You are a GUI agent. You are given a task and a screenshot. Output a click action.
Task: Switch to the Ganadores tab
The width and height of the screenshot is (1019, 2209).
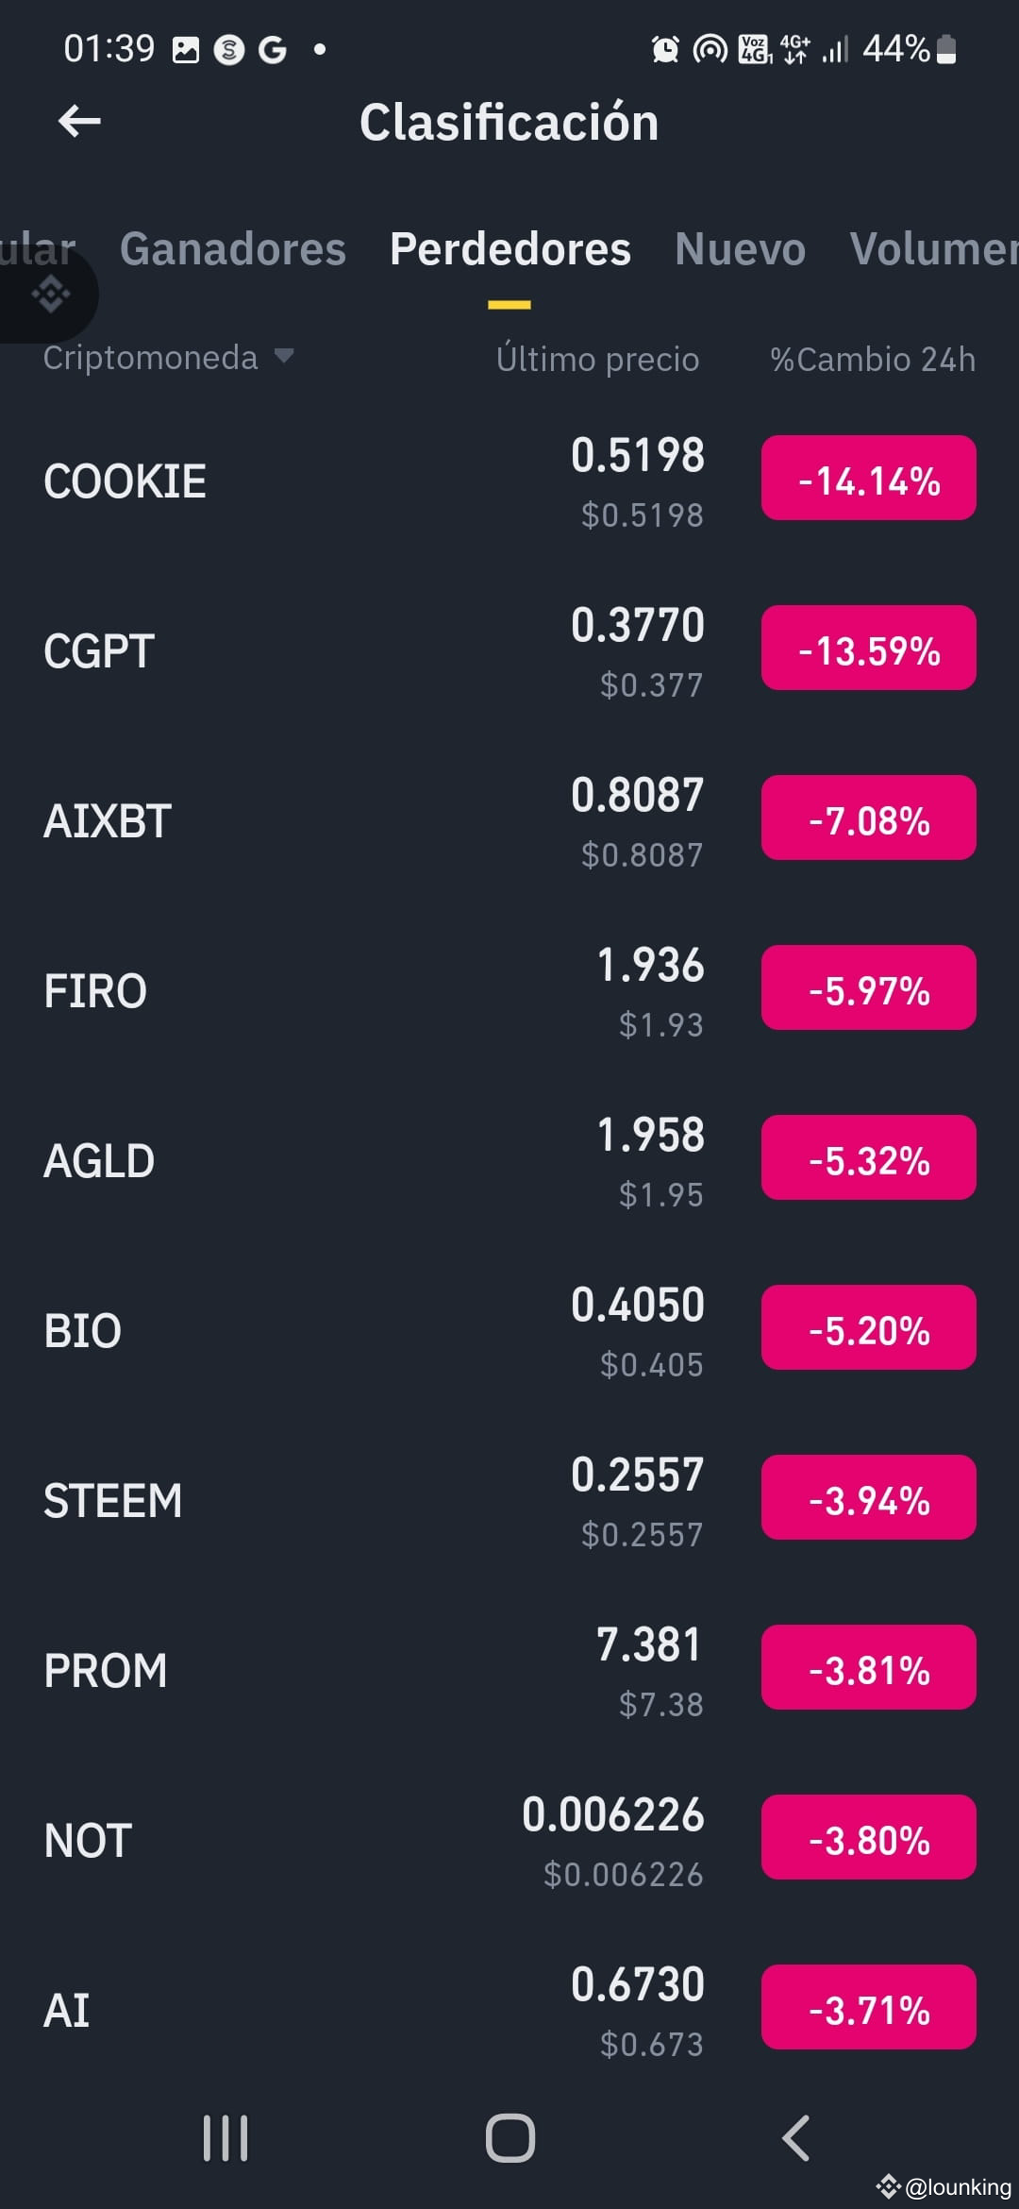(233, 249)
